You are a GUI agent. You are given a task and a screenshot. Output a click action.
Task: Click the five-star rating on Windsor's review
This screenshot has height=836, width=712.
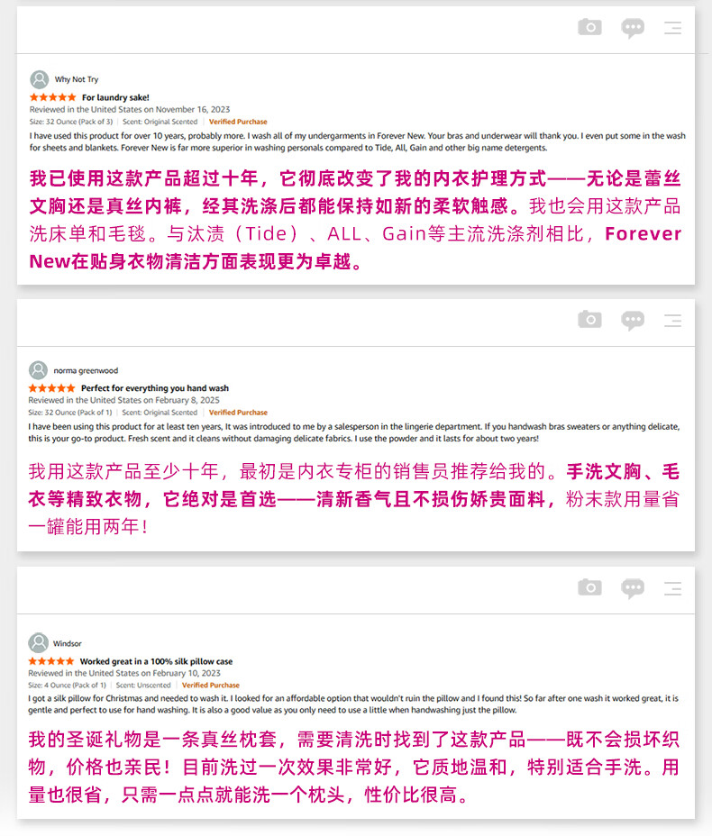(x=50, y=661)
